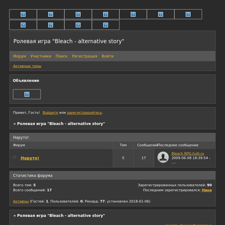Go to Поиск search page
Viewport: 225px width, 225px height.
click(x=62, y=56)
